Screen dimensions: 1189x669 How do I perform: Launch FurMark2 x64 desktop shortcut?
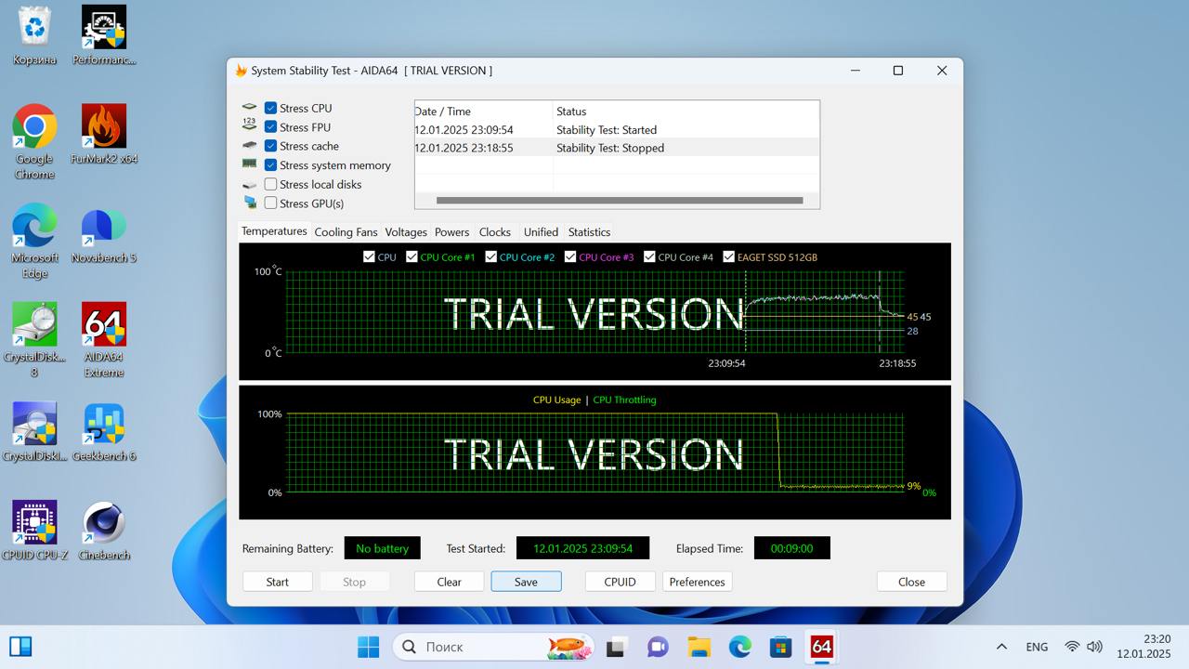tap(104, 135)
